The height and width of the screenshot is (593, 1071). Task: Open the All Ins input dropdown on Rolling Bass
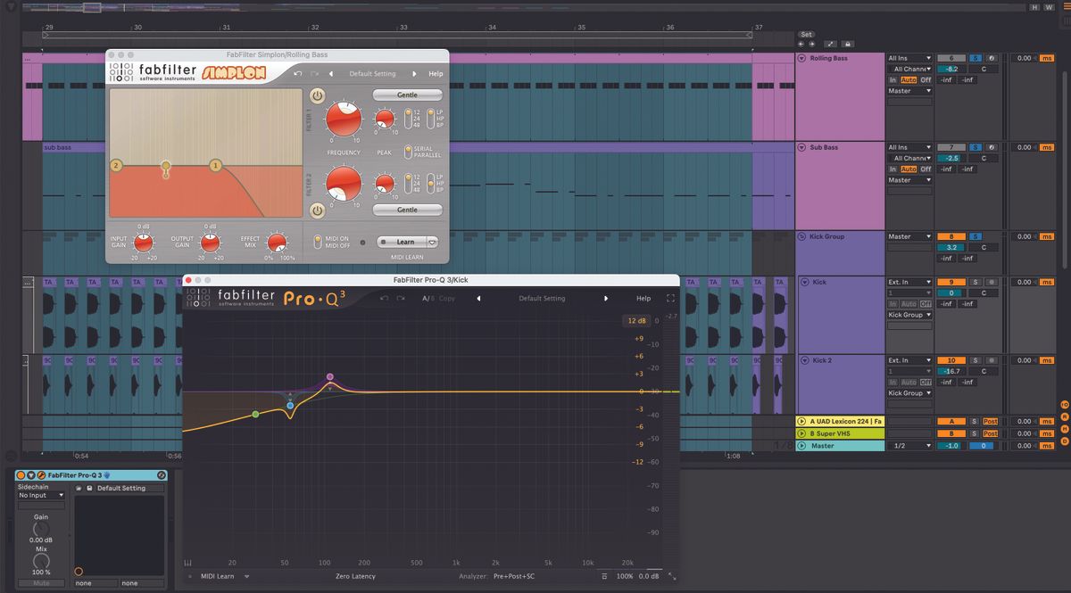coord(909,56)
